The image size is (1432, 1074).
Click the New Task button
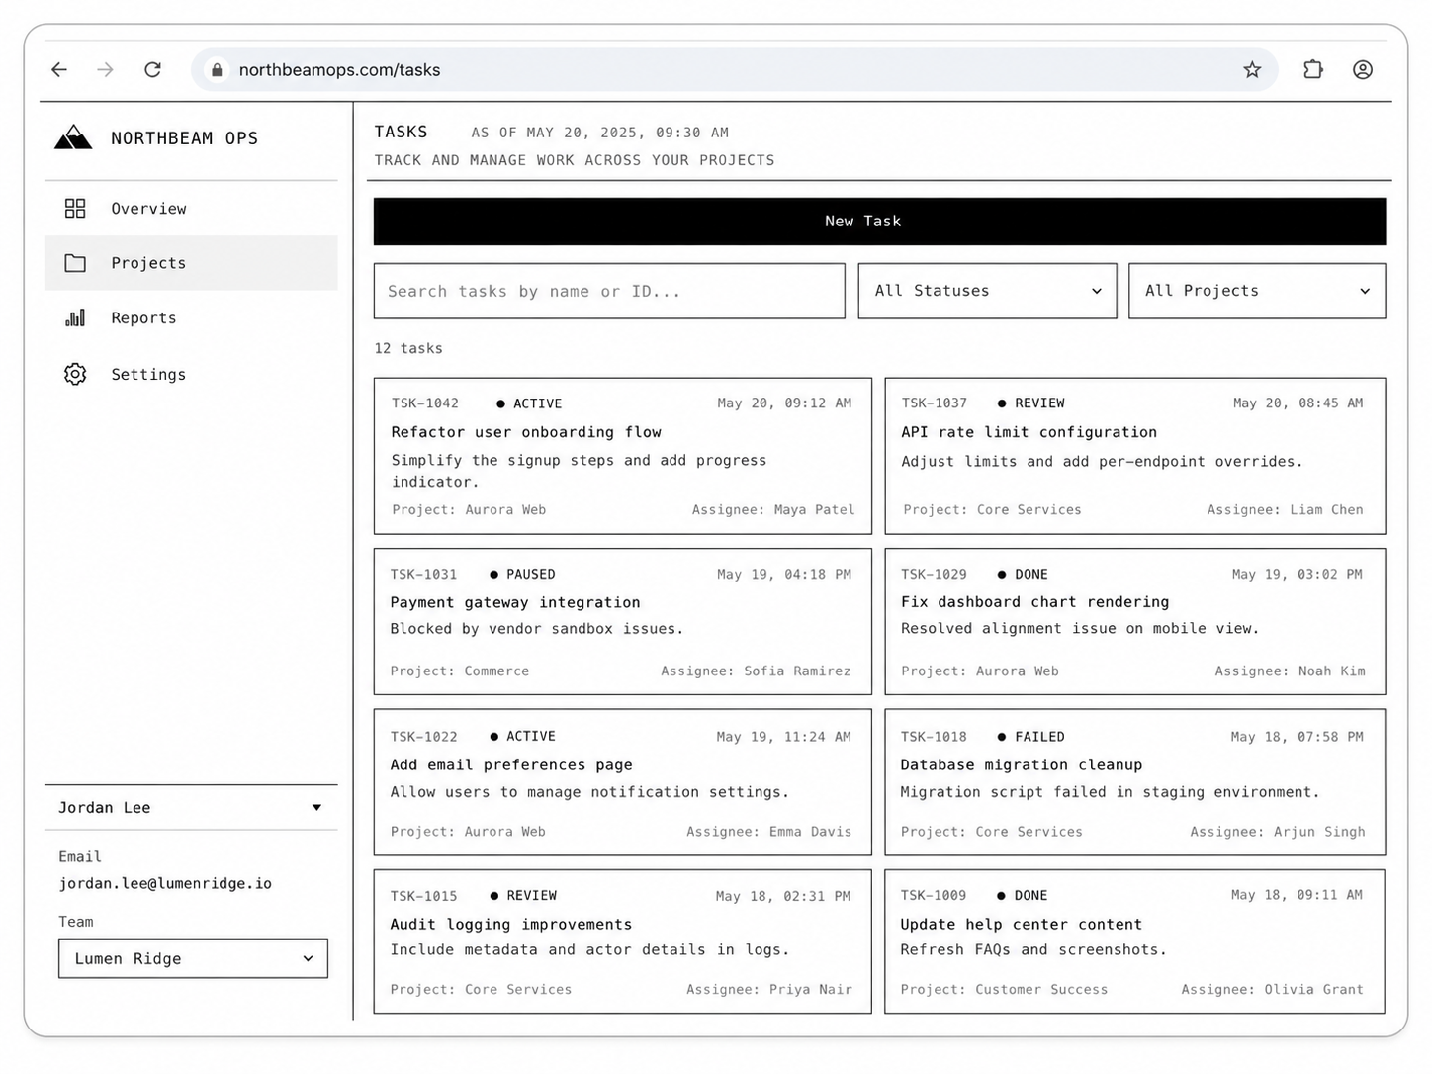click(x=879, y=221)
